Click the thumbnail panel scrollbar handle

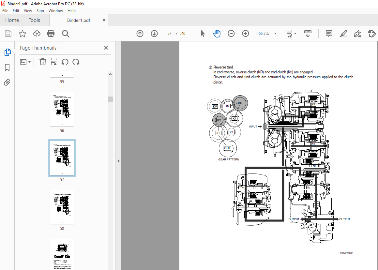[x=111, y=99]
